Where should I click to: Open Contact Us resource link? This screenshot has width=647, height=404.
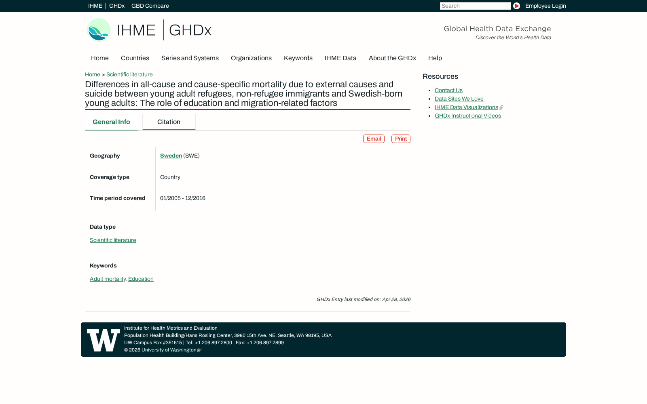[x=448, y=90]
